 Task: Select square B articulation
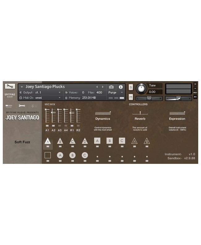[109, 141]
